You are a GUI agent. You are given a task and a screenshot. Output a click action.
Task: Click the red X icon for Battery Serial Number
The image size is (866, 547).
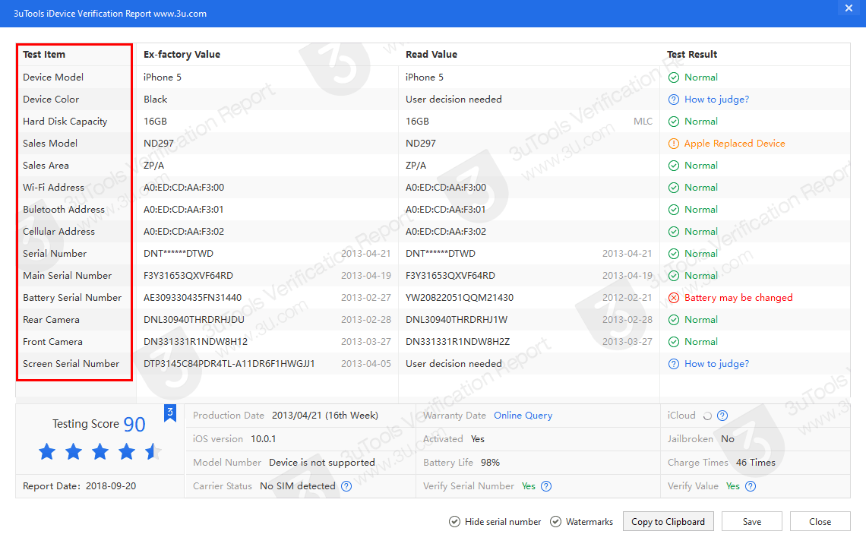[x=673, y=298]
